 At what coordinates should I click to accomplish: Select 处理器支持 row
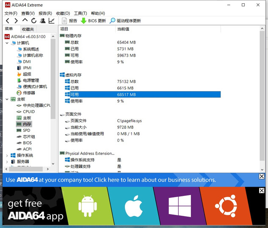coord(140,166)
